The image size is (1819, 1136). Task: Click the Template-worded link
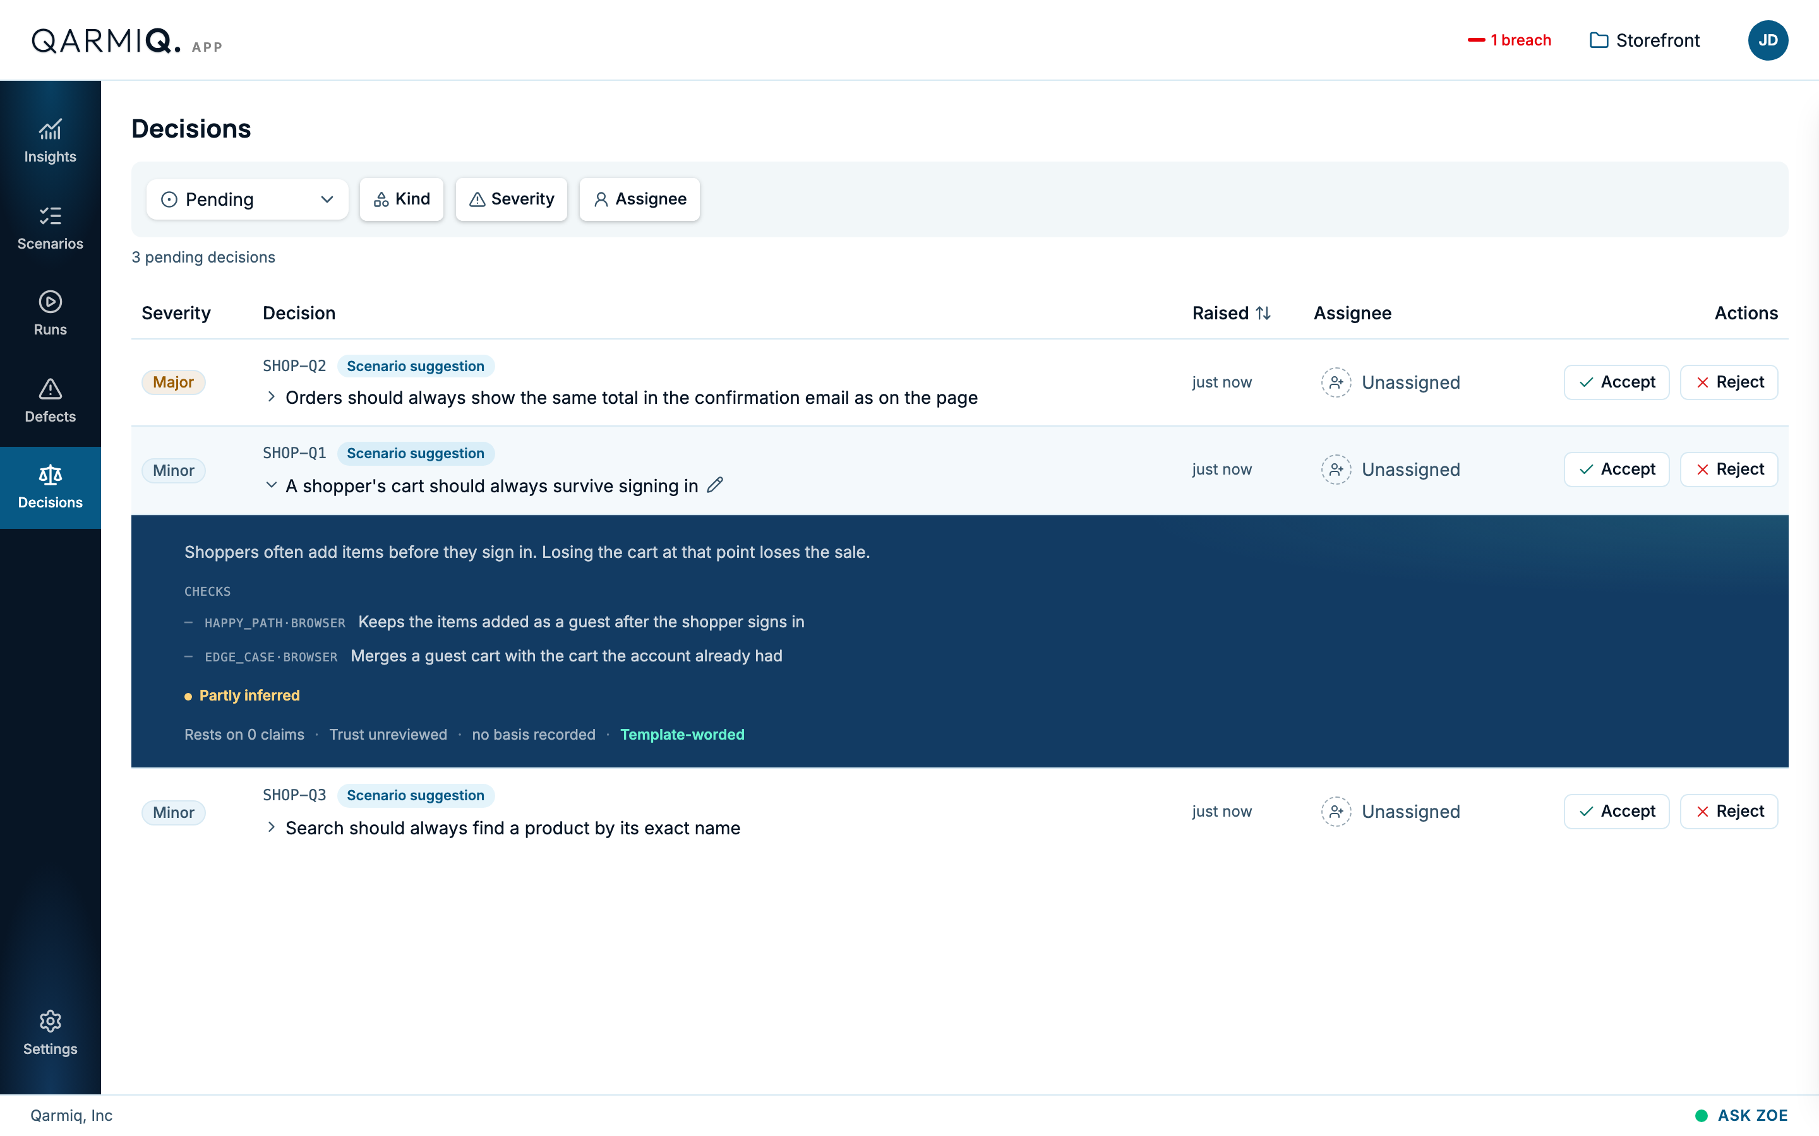coord(681,734)
